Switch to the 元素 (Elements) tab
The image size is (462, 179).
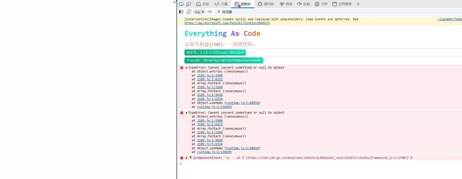(x=221, y=4)
